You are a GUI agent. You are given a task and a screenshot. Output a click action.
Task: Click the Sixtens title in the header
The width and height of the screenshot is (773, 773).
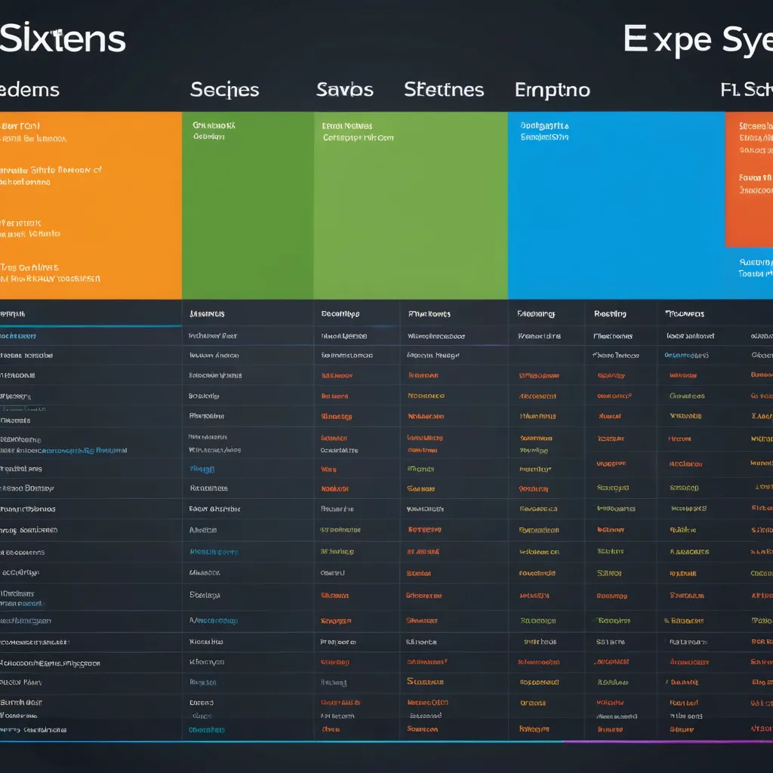click(x=63, y=38)
